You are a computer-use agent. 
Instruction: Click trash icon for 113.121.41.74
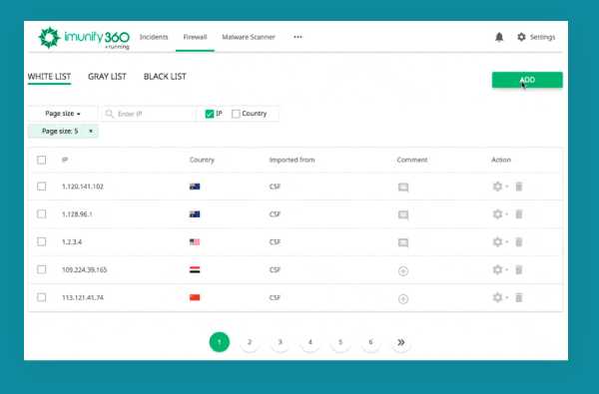pos(519,297)
